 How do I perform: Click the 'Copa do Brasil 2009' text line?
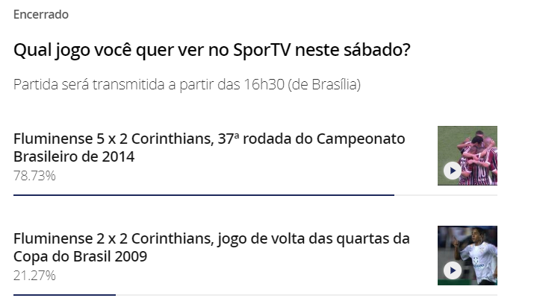click(x=81, y=256)
